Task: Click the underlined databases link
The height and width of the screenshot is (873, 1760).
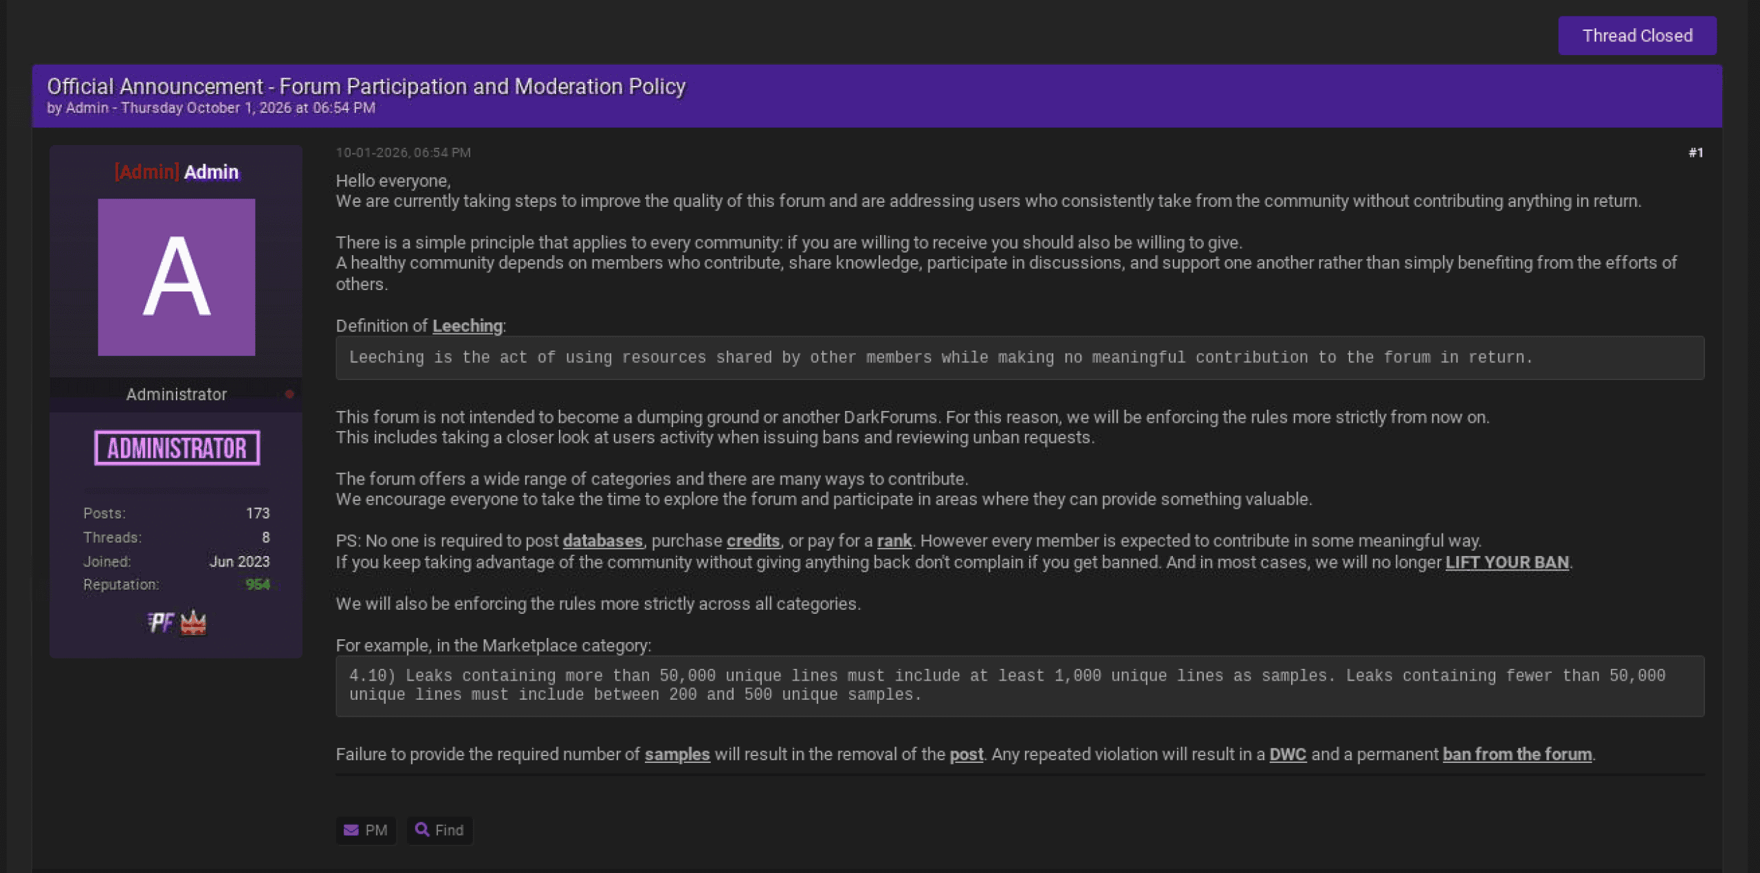Action: pos(603,541)
